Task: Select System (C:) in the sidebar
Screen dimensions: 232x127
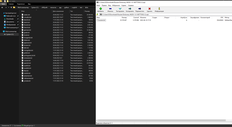Action: 10,34
